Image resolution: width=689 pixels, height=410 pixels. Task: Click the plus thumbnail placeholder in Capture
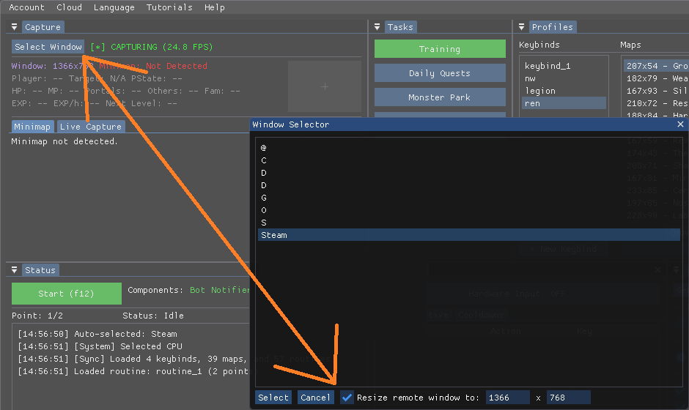[x=324, y=86]
